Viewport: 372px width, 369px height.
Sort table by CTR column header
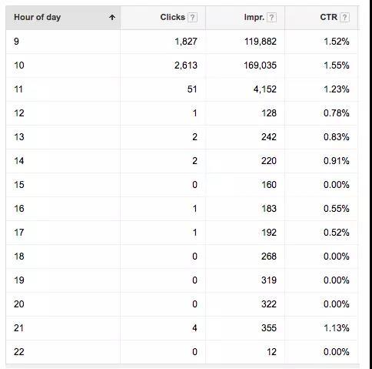328,17
